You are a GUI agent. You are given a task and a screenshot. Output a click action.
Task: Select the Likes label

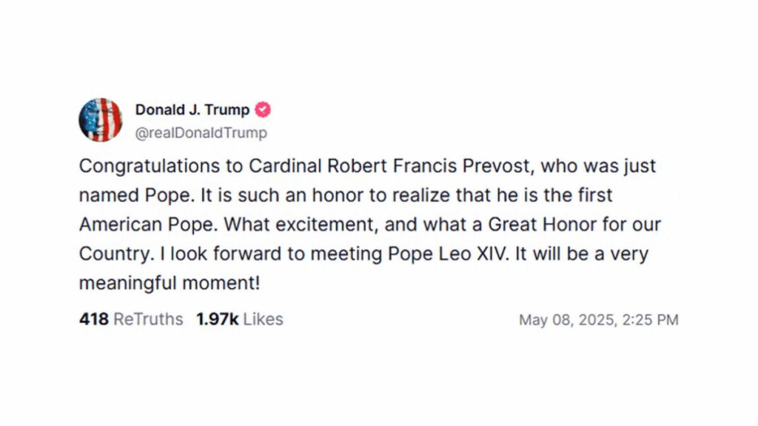point(264,319)
